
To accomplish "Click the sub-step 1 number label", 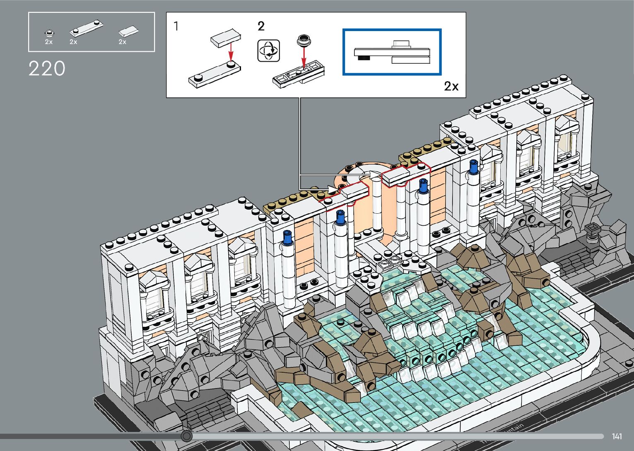I will pyautogui.click(x=176, y=27).
